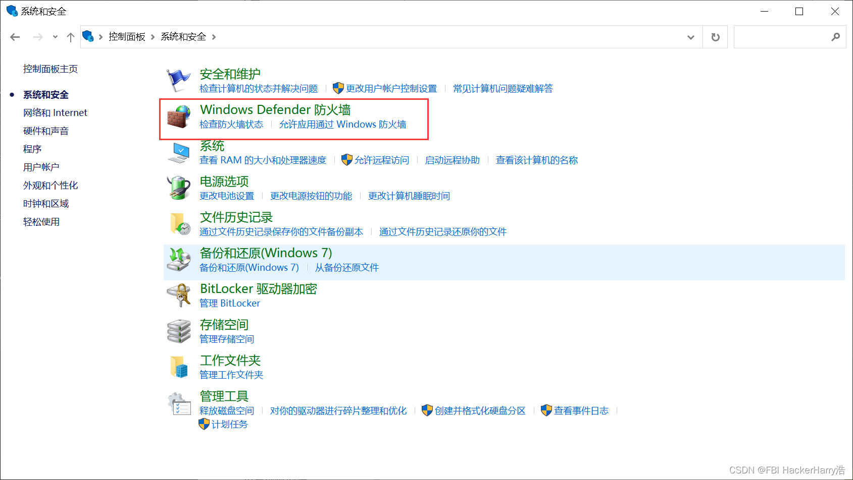Select 控制面板 in the breadcrumb path
The image size is (853, 480).
[x=127, y=37]
